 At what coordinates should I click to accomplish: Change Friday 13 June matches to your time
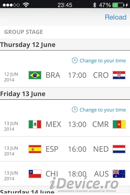pyautogui.click(x=99, y=110)
